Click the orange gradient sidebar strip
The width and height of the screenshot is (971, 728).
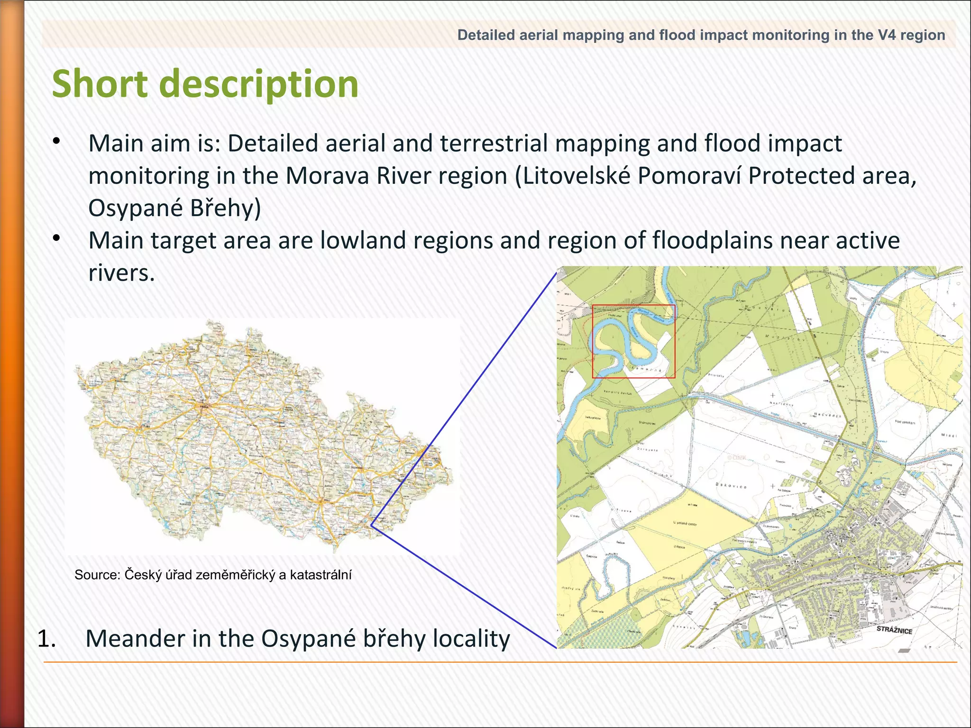coord(12,364)
